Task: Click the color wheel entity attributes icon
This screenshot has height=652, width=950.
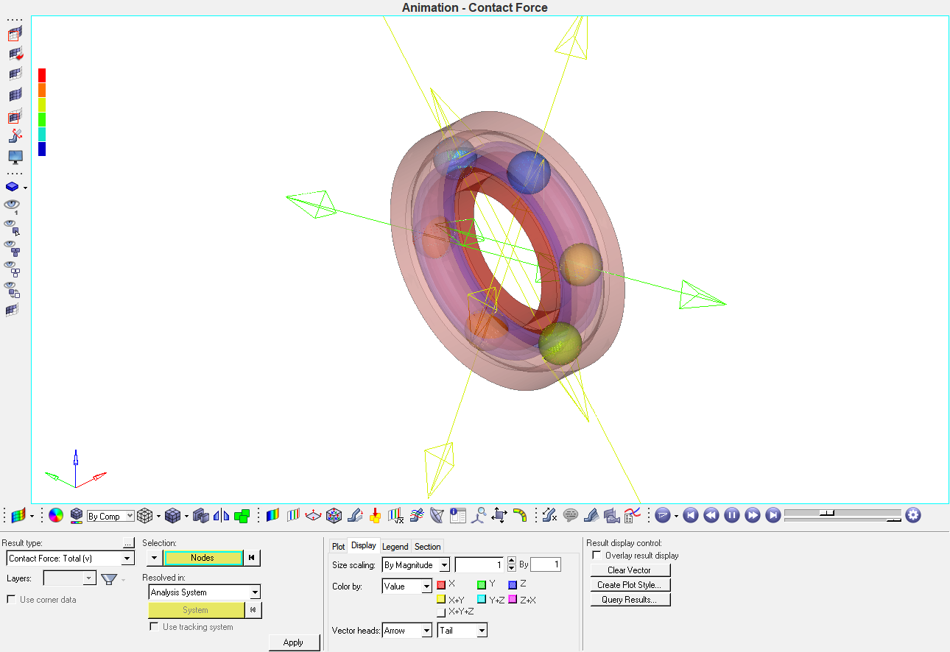Action: coord(56,515)
